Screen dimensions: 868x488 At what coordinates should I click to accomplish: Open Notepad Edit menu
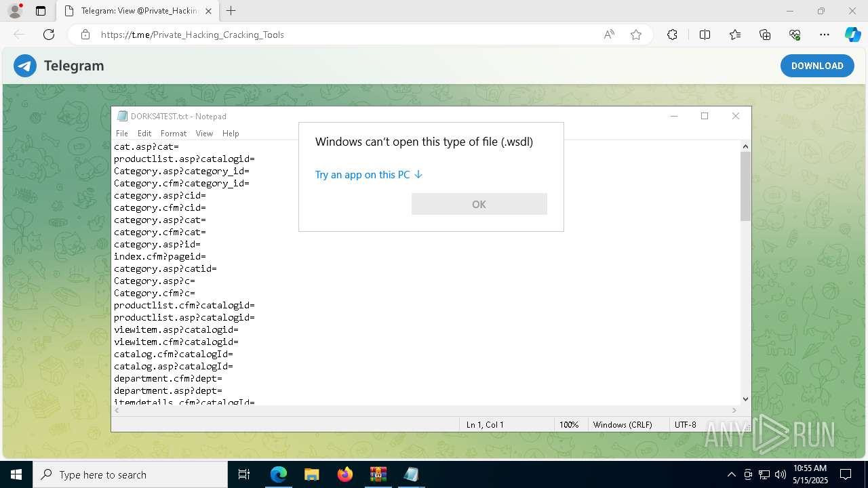pos(144,134)
